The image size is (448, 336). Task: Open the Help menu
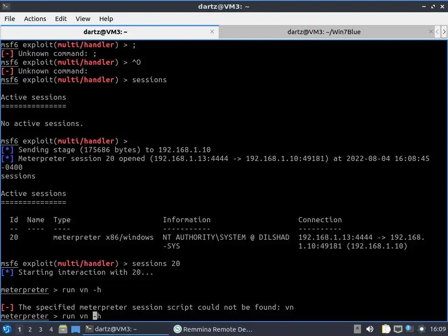click(x=106, y=19)
